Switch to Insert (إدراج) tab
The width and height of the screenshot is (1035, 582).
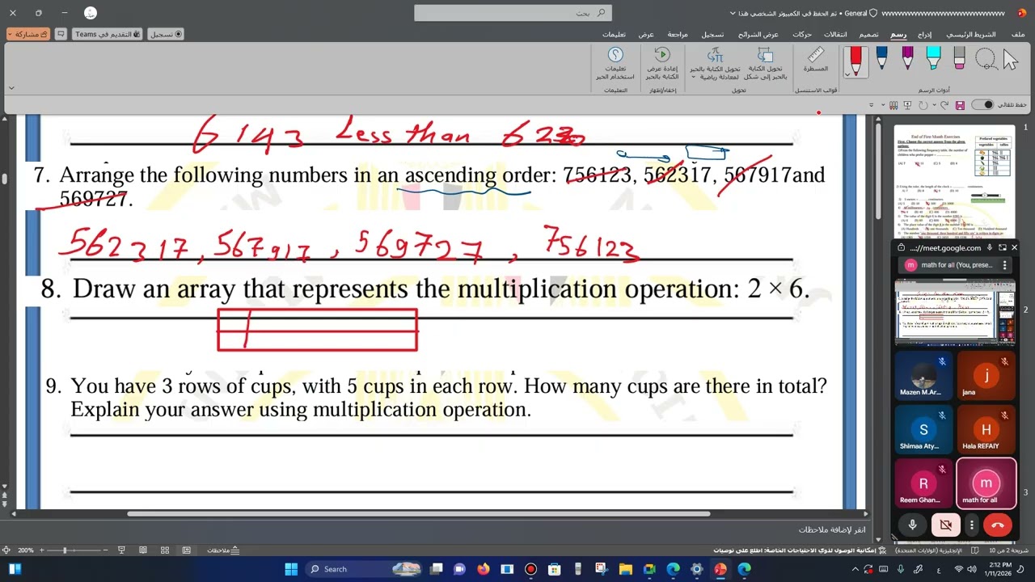point(924,34)
